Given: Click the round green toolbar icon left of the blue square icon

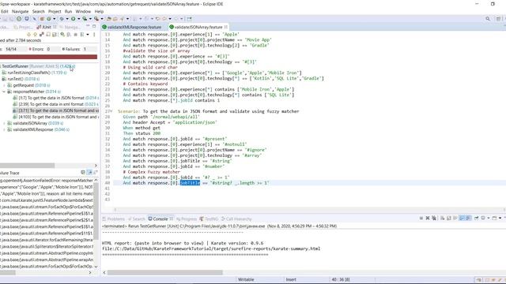Looking at the screenshot, I should pos(19,19).
